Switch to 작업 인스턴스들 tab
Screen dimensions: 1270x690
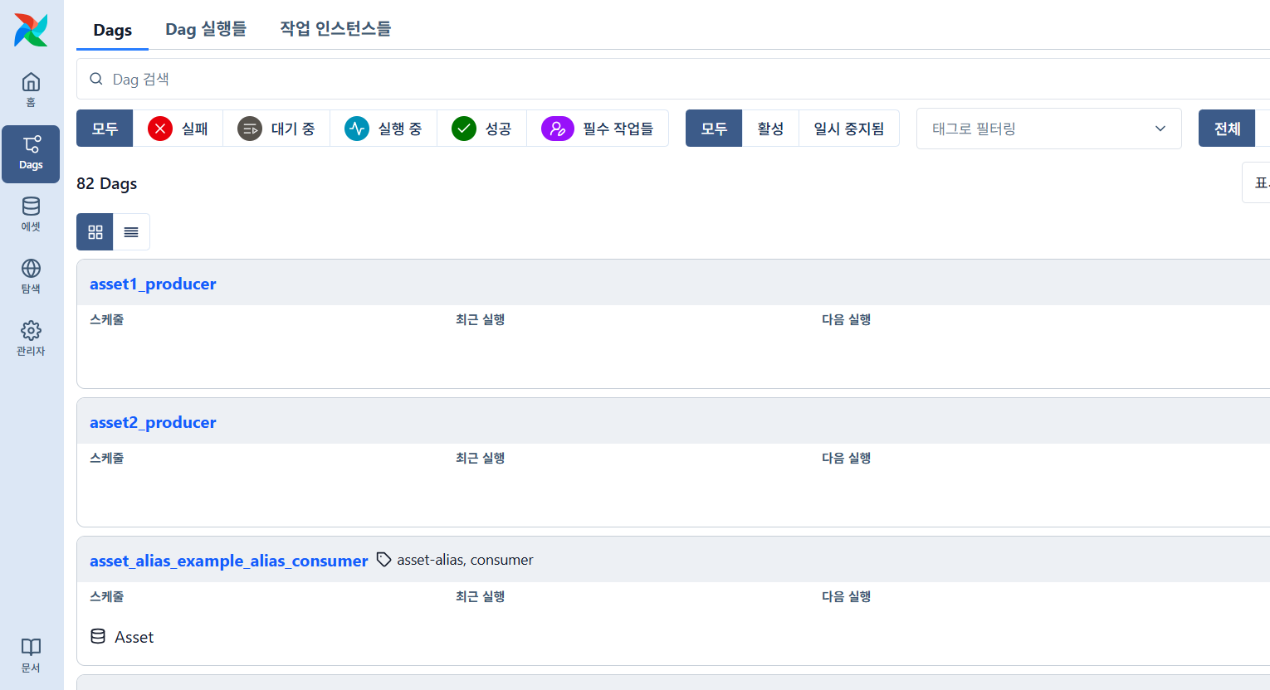point(335,29)
